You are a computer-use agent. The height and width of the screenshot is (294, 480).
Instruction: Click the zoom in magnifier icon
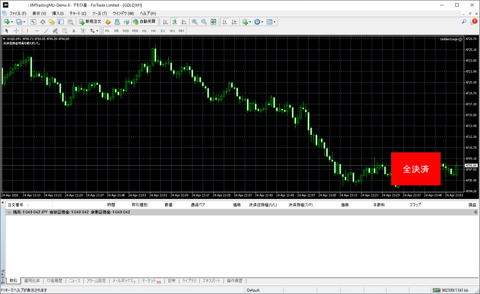tap(195, 22)
